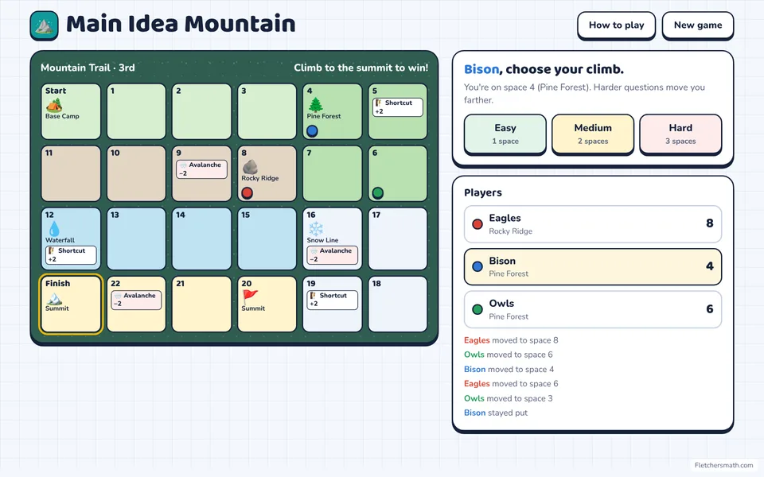Click the red flag icon on space 20
This screenshot has width=764, height=477.
click(x=250, y=297)
